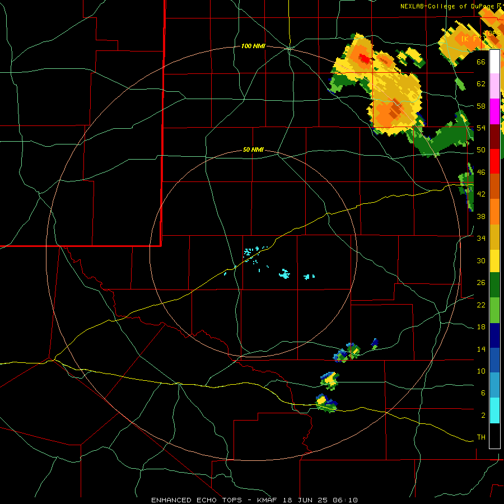
Task: Click the '18' legend label
Action: [x=481, y=327]
